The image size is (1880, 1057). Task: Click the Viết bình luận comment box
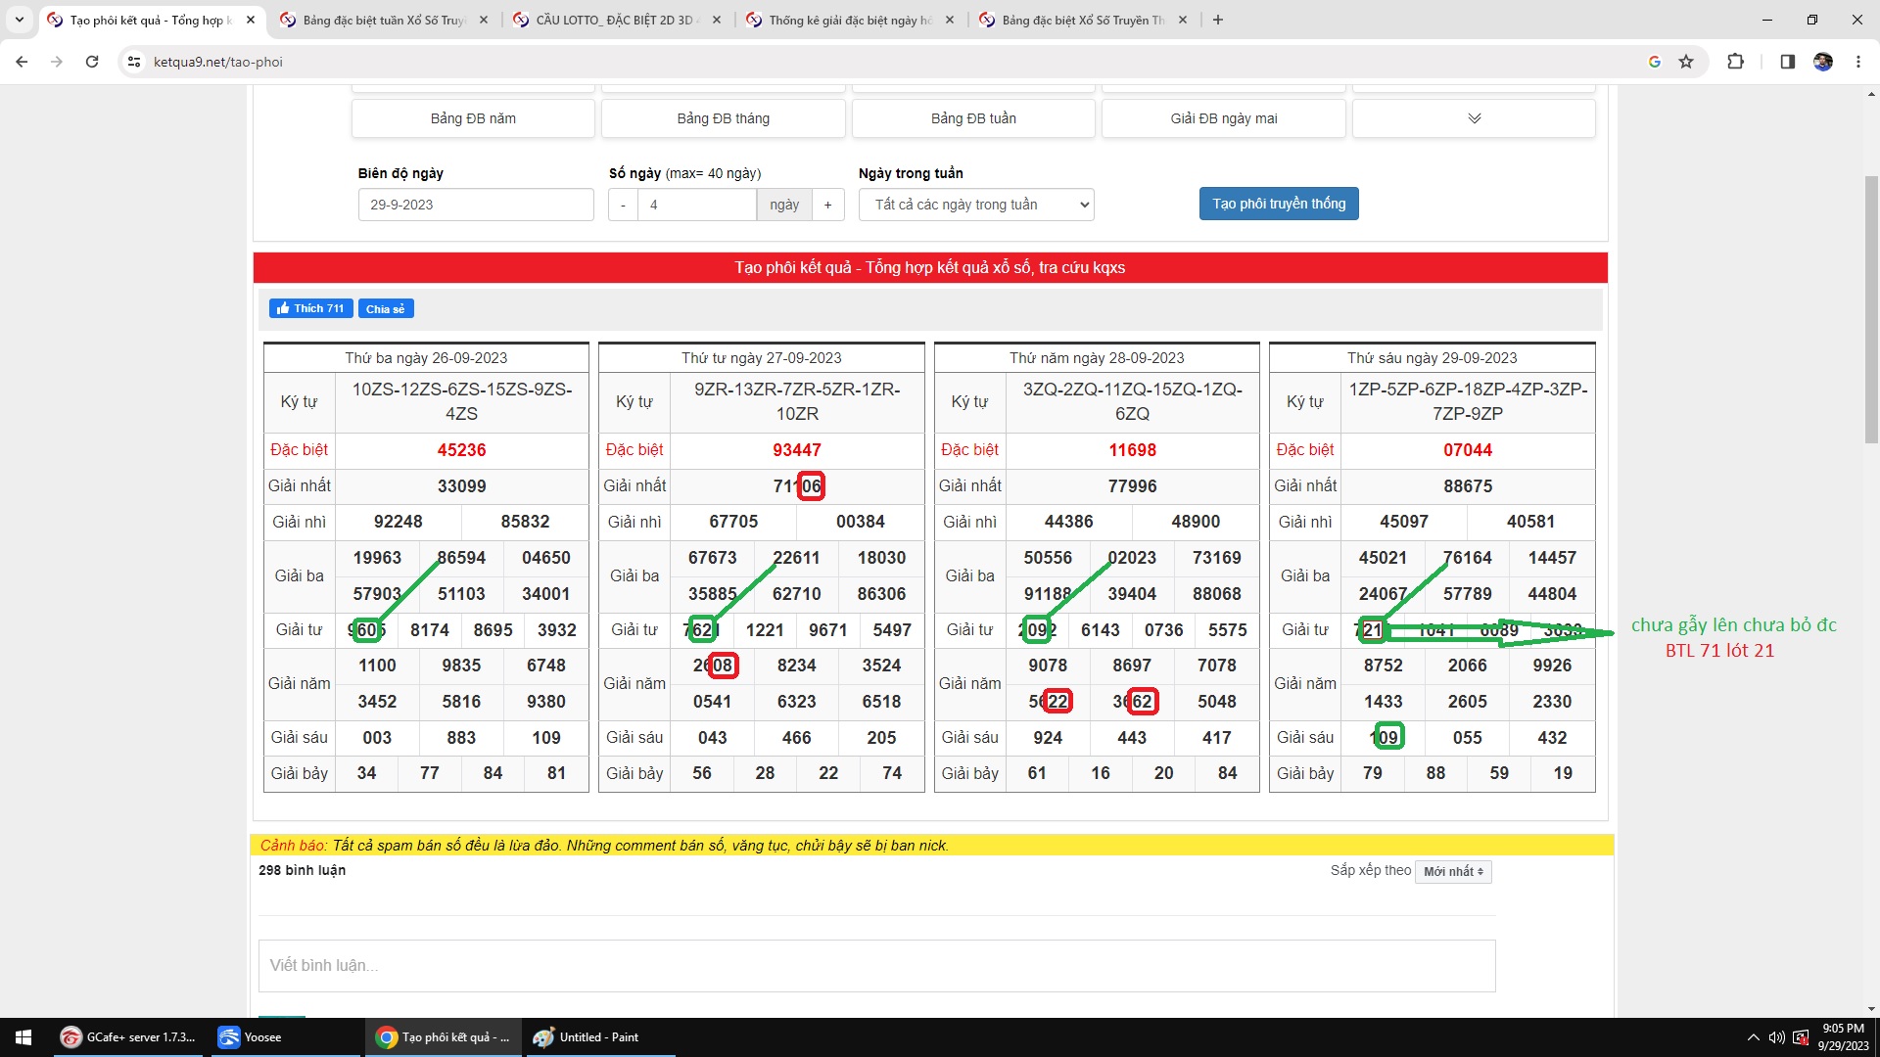click(x=876, y=965)
